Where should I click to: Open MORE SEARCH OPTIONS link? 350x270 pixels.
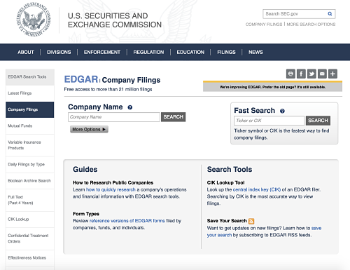click(x=311, y=25)
